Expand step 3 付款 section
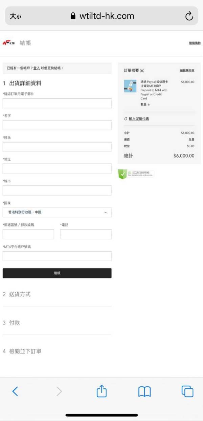The height and width of the screenshot is (421, 203). tap(57, 323)
